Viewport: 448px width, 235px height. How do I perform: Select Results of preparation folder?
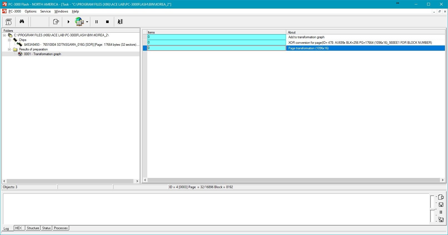pos(33,49)
